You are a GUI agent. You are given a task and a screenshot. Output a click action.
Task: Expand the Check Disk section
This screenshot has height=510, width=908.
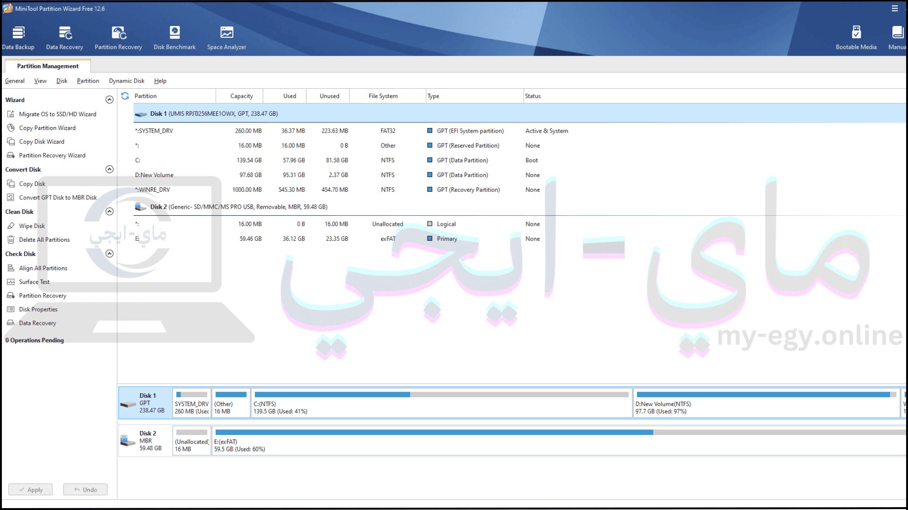(109, 254)
